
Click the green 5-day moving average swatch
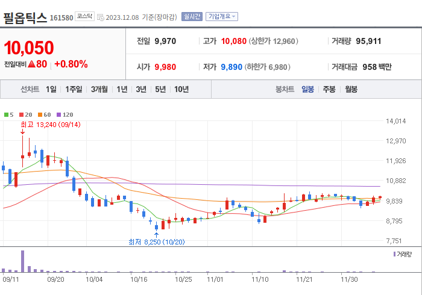(6, 115)
